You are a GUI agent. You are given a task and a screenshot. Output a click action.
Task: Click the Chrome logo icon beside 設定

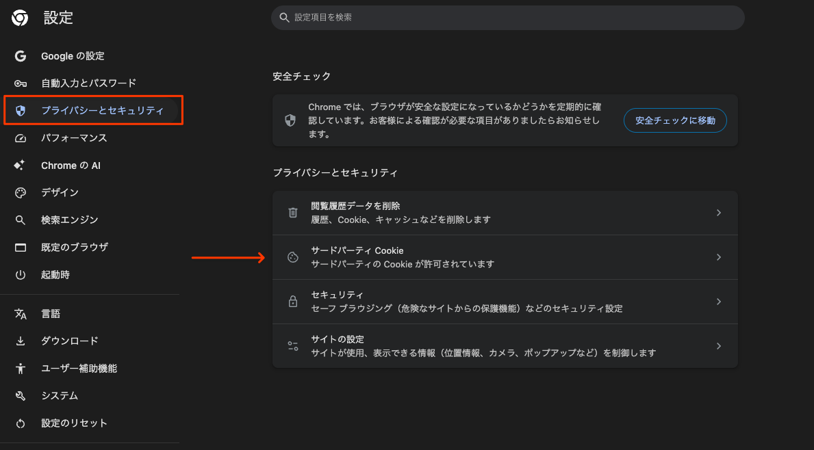tap(20, 18)
